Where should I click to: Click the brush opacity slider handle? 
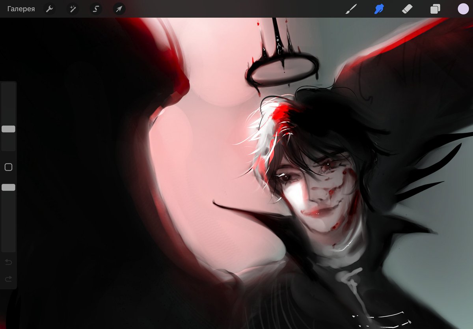(x=8, y=187)
